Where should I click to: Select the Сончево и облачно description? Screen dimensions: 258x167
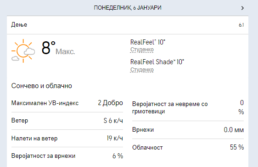(x=42, y=86)
